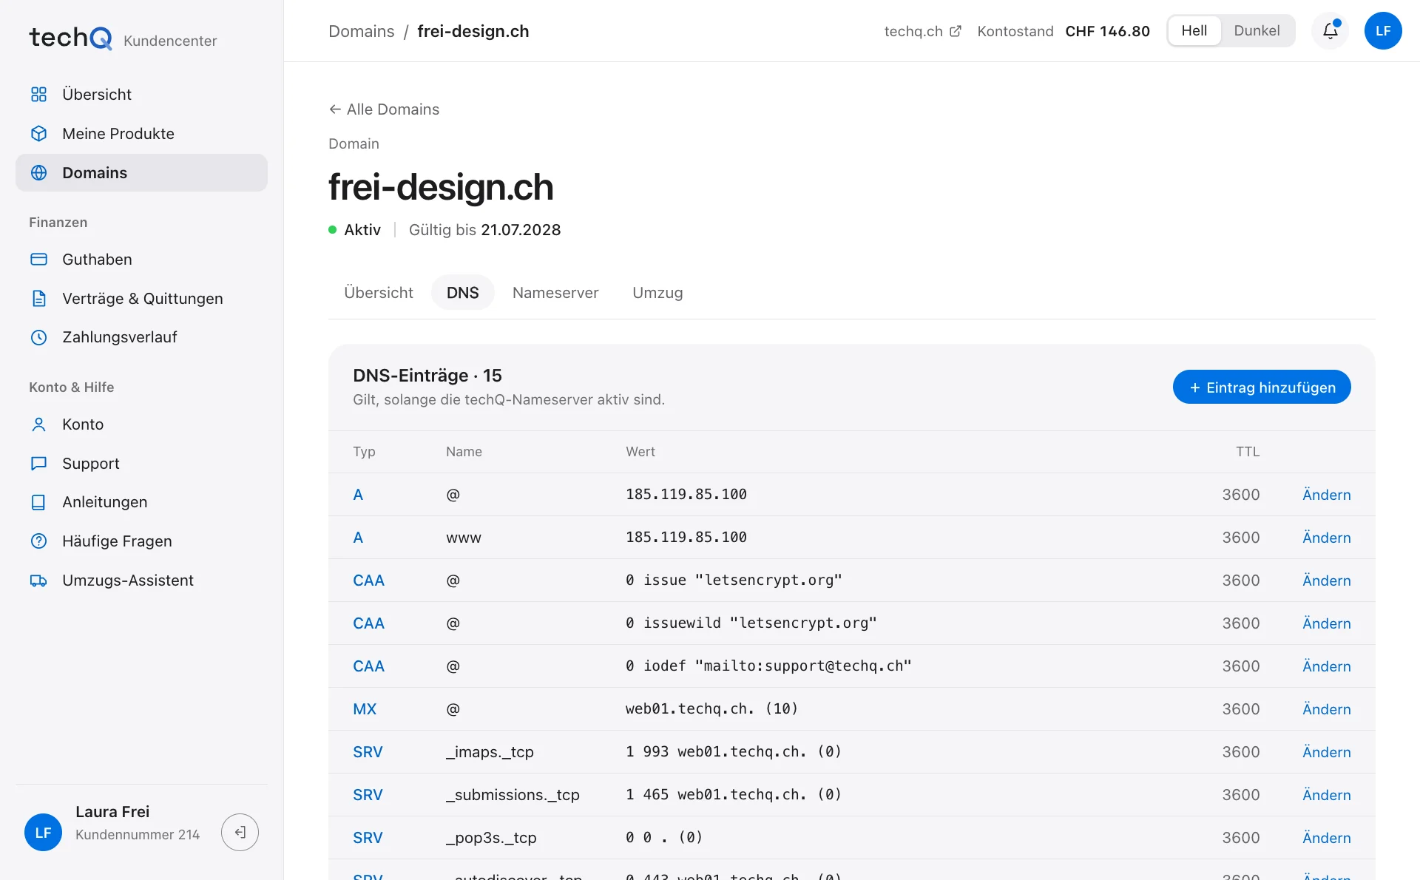The width and height of the screenshot is (1420, 880).
Task: Open techq.ch external link
Action: (922, 31)
